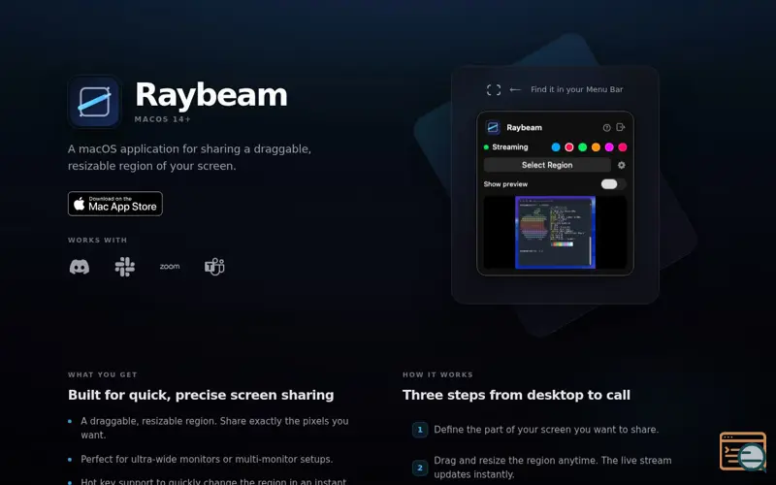776x485 pixels.
Task: Choose the orange border color swatch
Action: coord(596,147)
